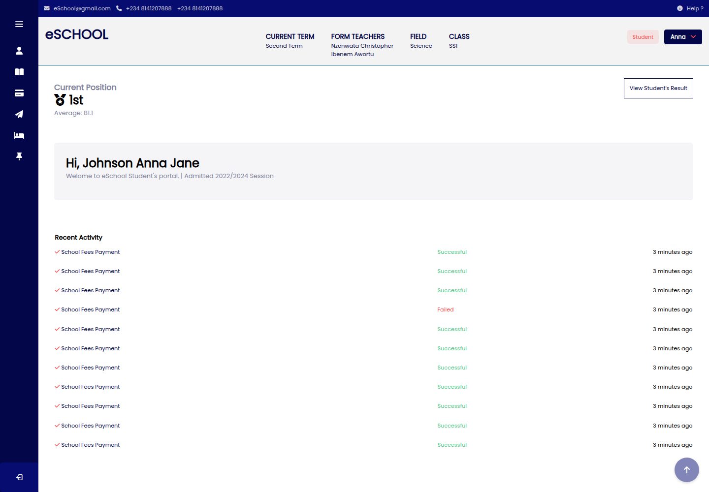Screen dimensions: 709x492
Task: Click the Help info icon
Action: coord(680,8)
